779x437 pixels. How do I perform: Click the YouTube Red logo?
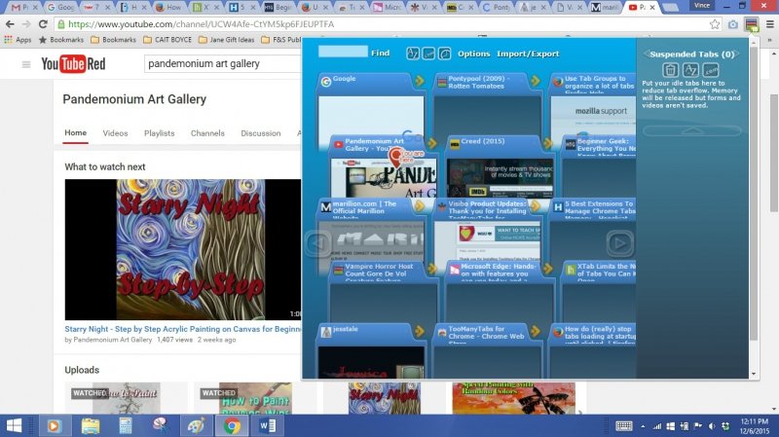(73, 64)
